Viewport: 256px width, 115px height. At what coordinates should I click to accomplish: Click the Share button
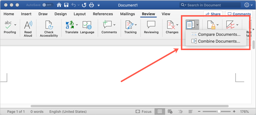[213, 14]
